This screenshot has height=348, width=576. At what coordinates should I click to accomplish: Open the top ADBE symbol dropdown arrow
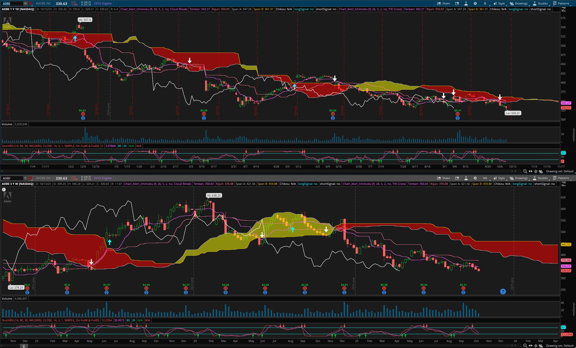[x=25, y=3]
